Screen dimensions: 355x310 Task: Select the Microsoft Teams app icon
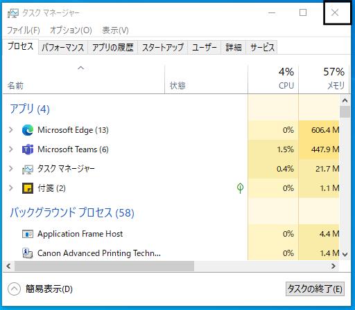[28, 149]
